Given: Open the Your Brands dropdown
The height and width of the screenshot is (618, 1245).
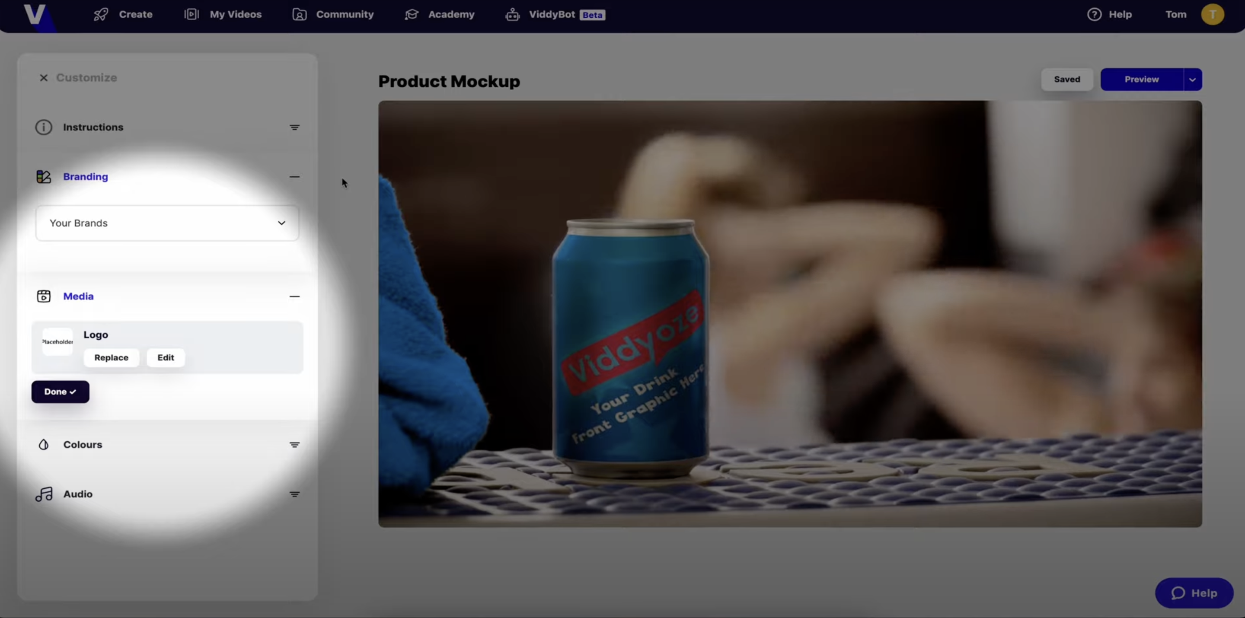Looking at the screenshot, I should (167, 223).
